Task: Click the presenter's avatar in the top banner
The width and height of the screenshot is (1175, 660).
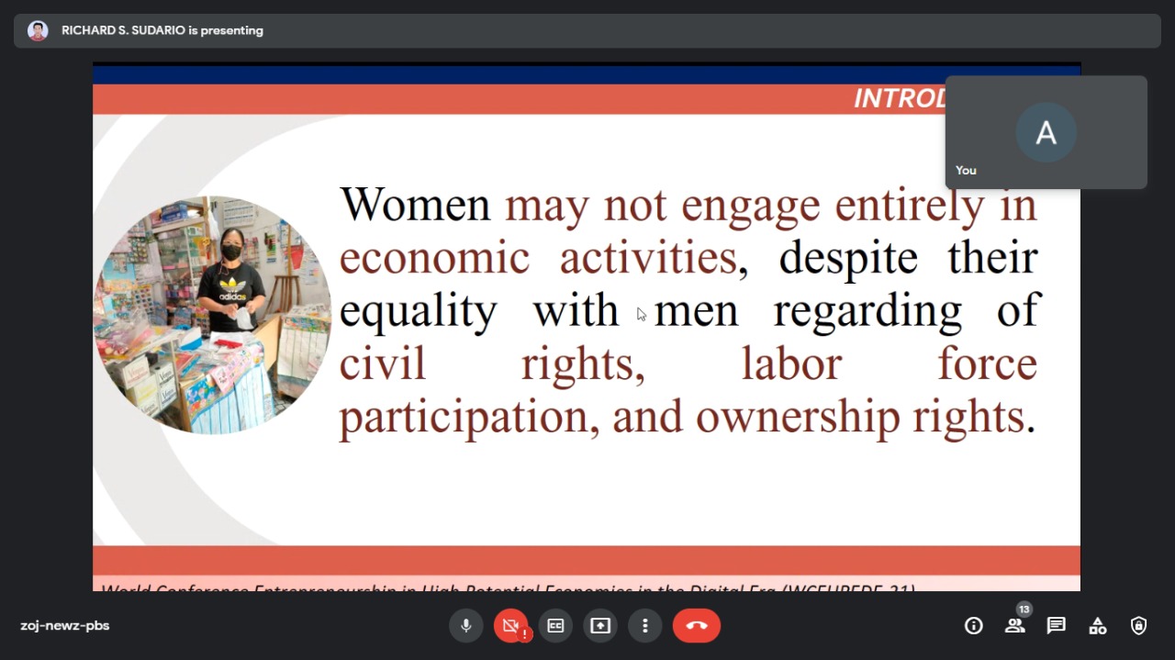Action: [x=38, y=30]
